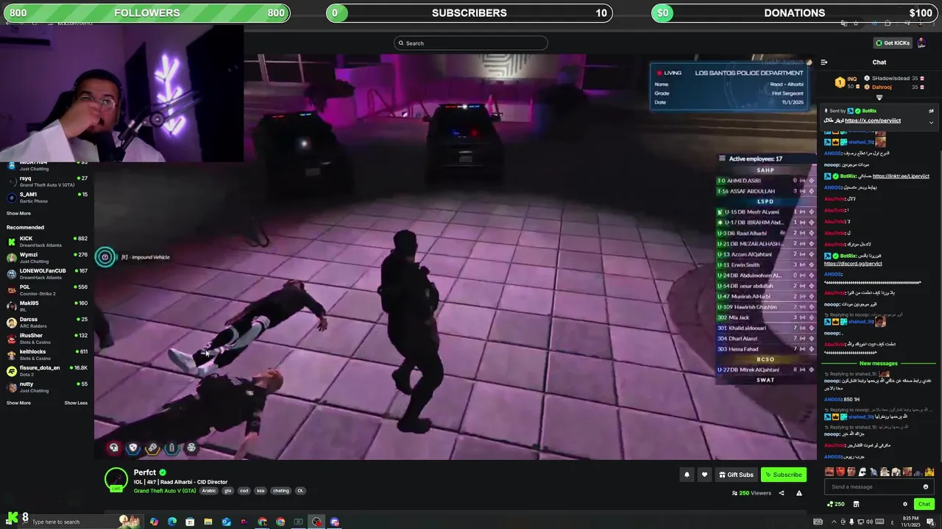Click the gold rank 1 INQ badge
This screenshot has width=942, height=529.
click(x=840, y=82)
